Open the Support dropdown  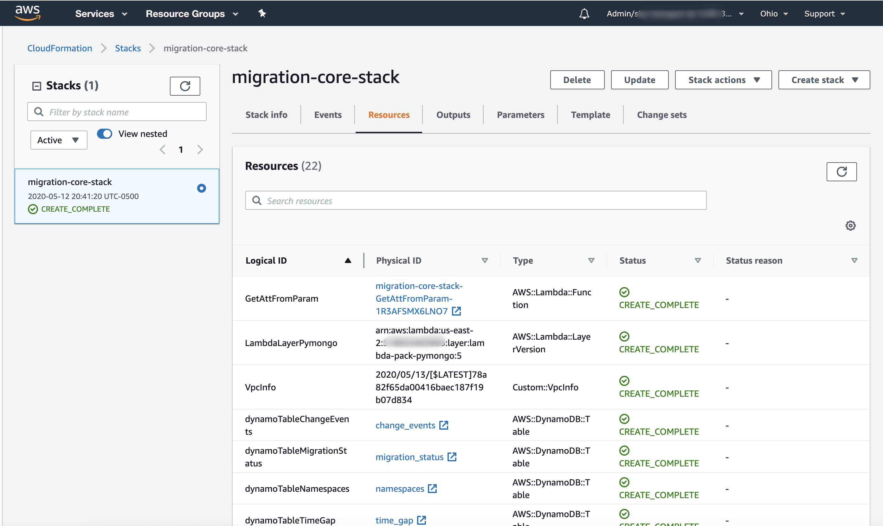click(824, 14)
